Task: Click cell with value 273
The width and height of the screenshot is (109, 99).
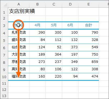Action: (37, 62)
